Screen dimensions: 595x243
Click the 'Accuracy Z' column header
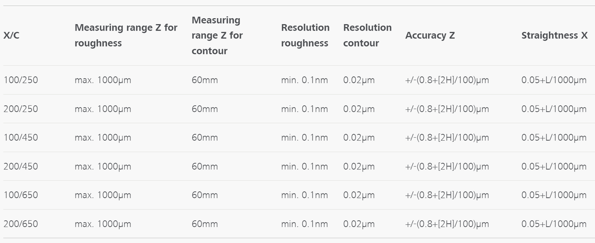(x=430, y=35)
